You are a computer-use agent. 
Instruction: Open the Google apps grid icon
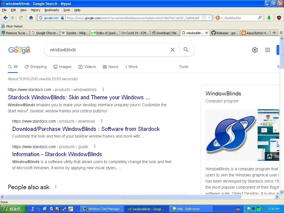click(x=268, y=50)
